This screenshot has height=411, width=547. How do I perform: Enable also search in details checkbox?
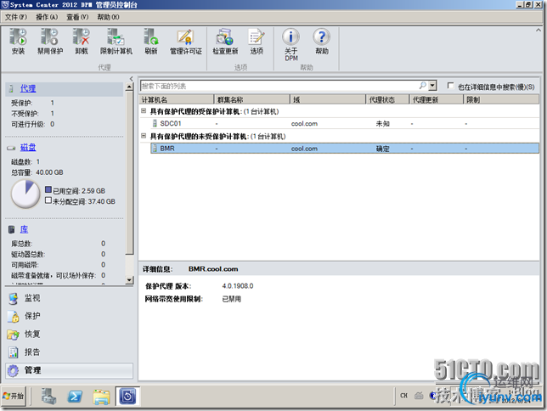[x=451, y=86]
